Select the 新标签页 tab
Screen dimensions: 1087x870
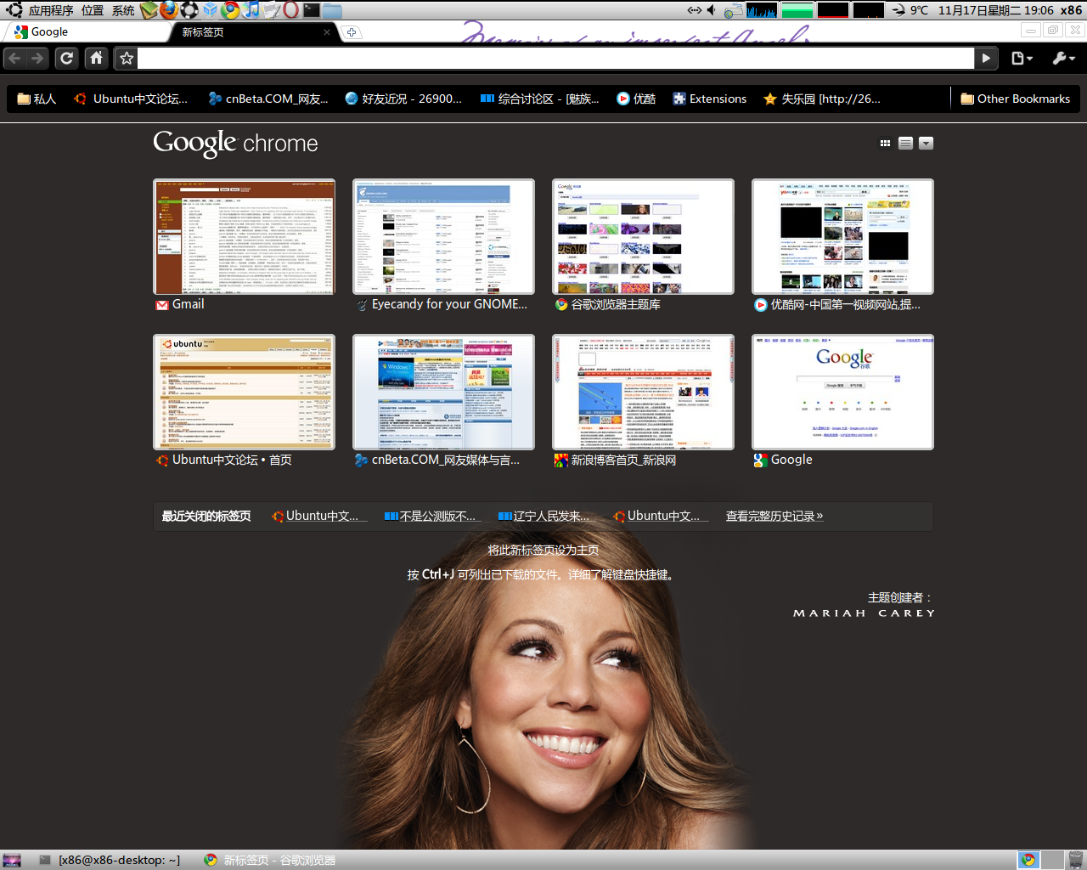(x=246, y=32)
